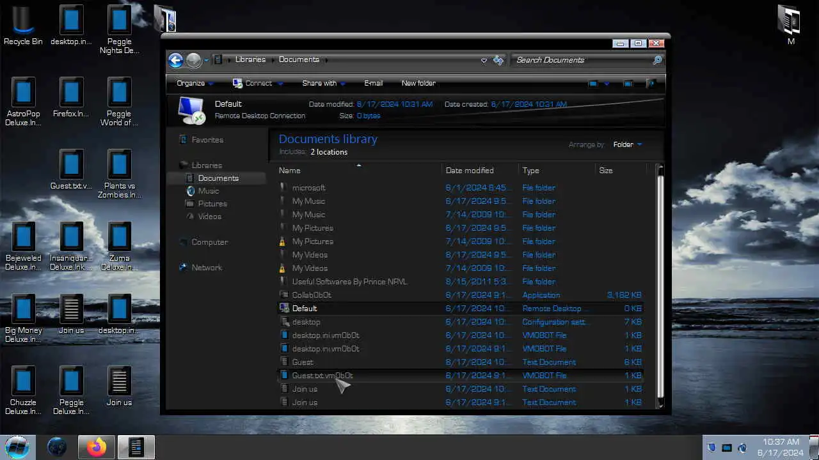819x460 pixels.
Task: Open the Connect toolbar menu
Action: coord(258,83)
